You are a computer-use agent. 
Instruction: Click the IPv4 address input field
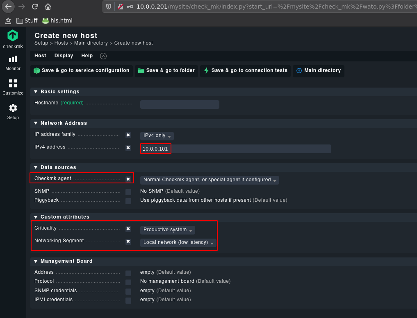tap(236, 149)
